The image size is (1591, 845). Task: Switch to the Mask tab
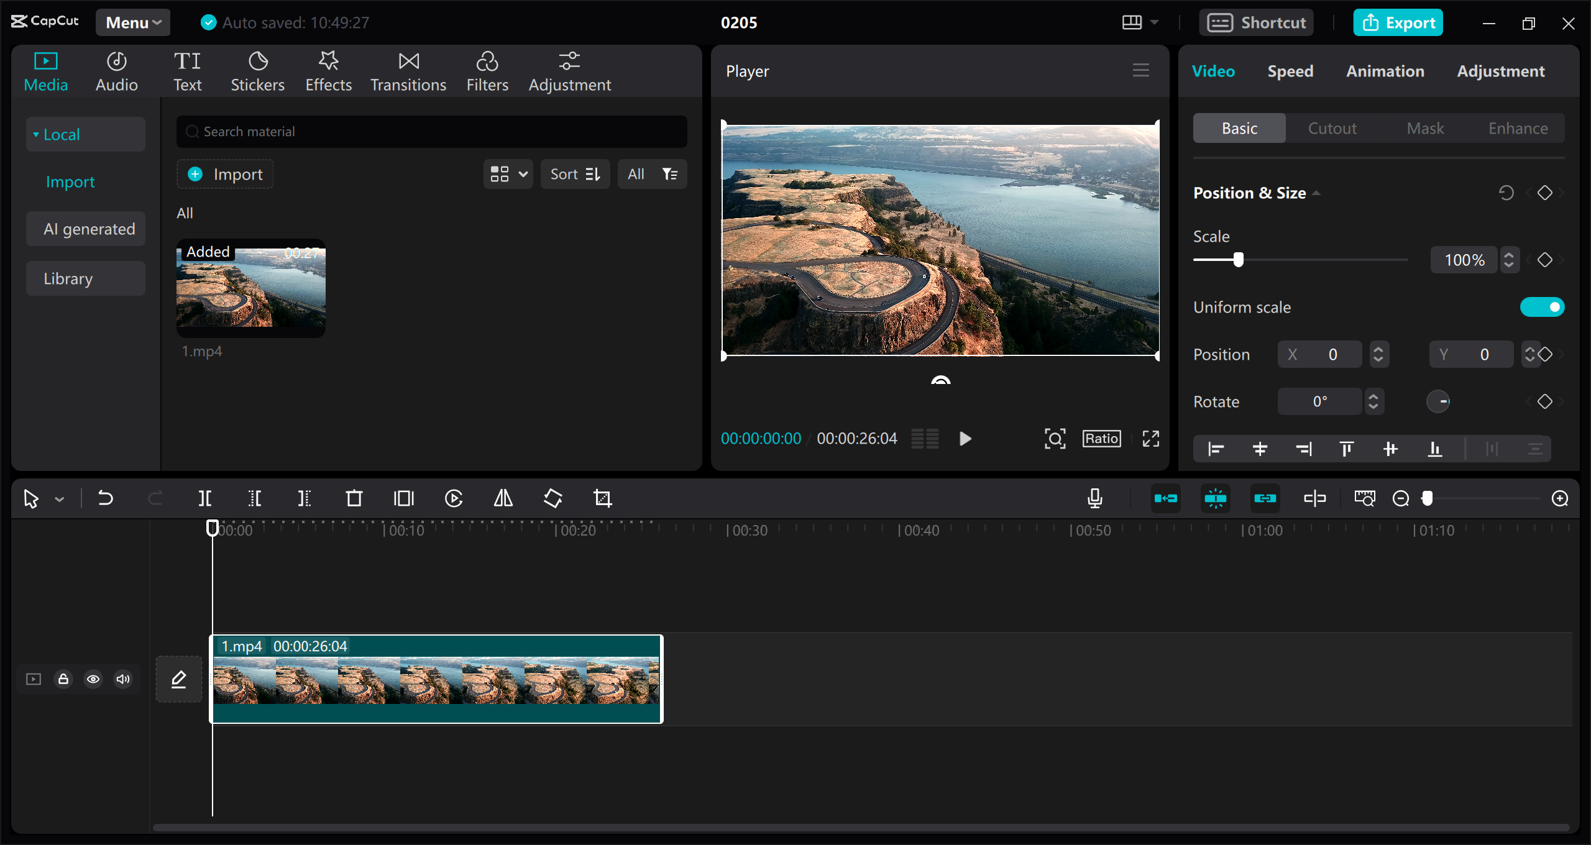click(x=1425, y=128)
